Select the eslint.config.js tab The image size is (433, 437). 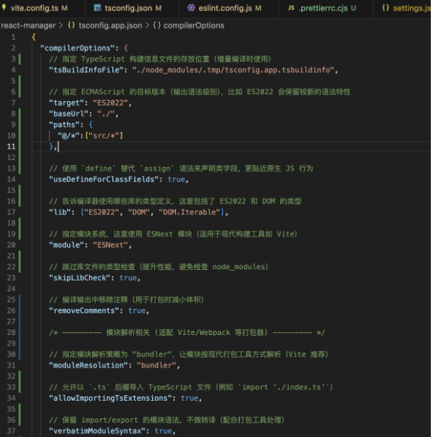click(x=229, y=8)
